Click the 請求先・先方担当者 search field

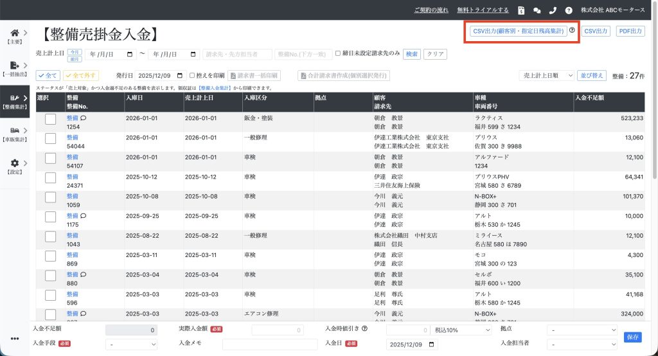(237, 55)
